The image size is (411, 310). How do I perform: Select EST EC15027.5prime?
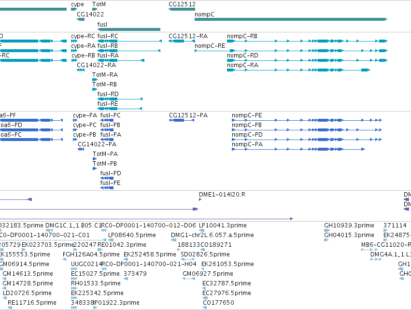point(74,279)
